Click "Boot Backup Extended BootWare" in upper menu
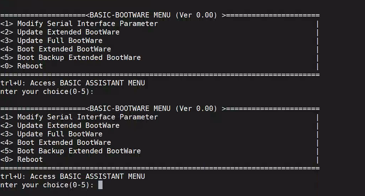 79,58
